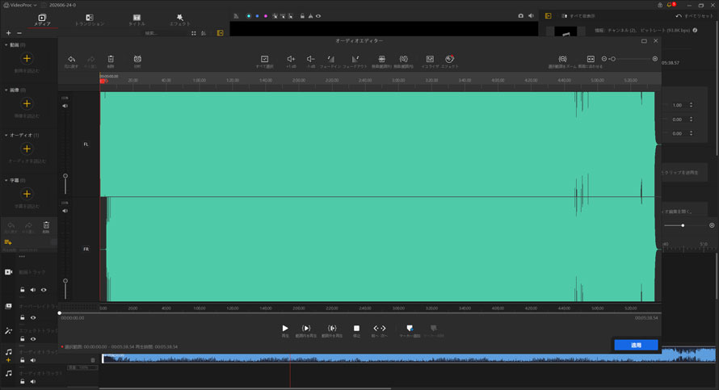Switch to the Transitions tab
Screen dimensions: 719x390
click(90, 19)
